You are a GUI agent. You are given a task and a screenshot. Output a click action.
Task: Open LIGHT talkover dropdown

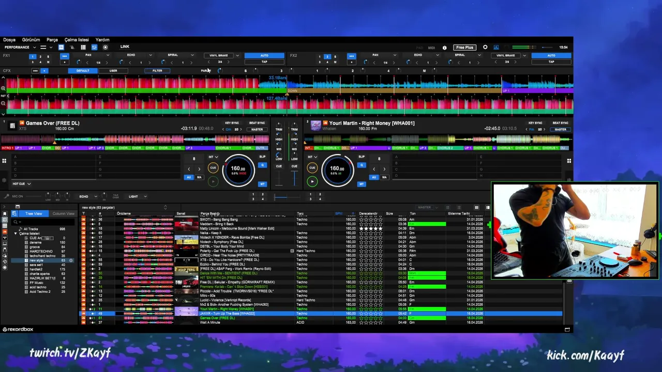pyautogui.click(x=137, y=196)
